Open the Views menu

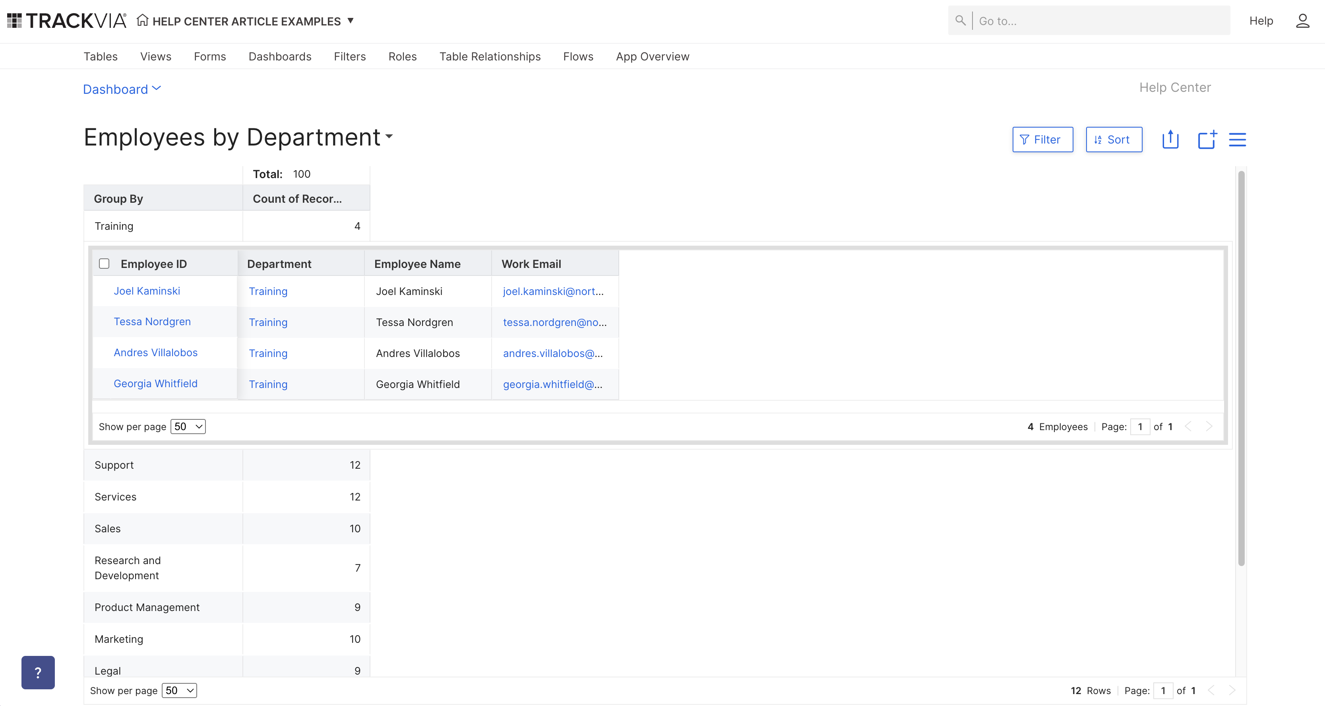coord(155,56)
